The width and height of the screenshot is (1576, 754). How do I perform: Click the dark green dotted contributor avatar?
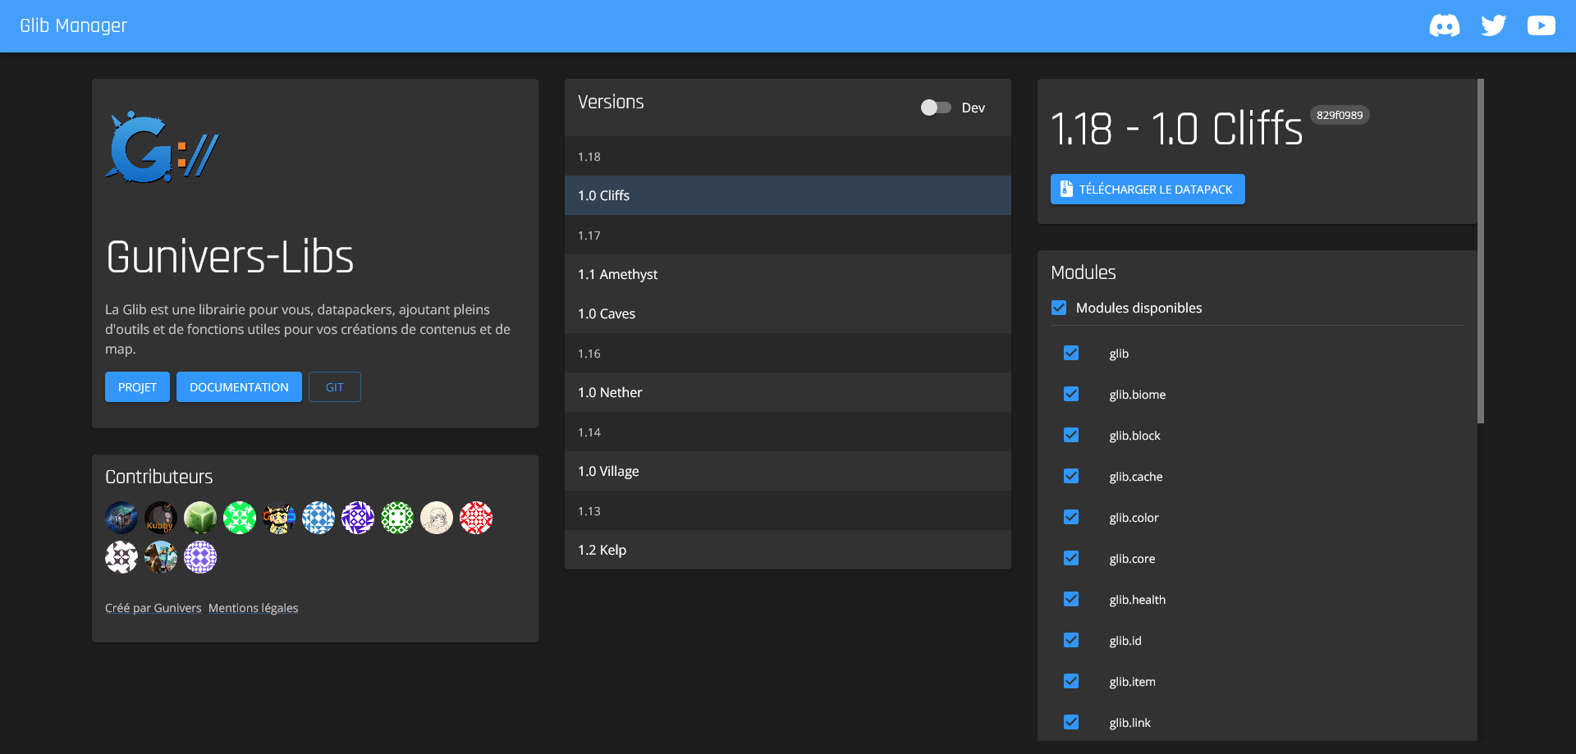coord(397,518)
